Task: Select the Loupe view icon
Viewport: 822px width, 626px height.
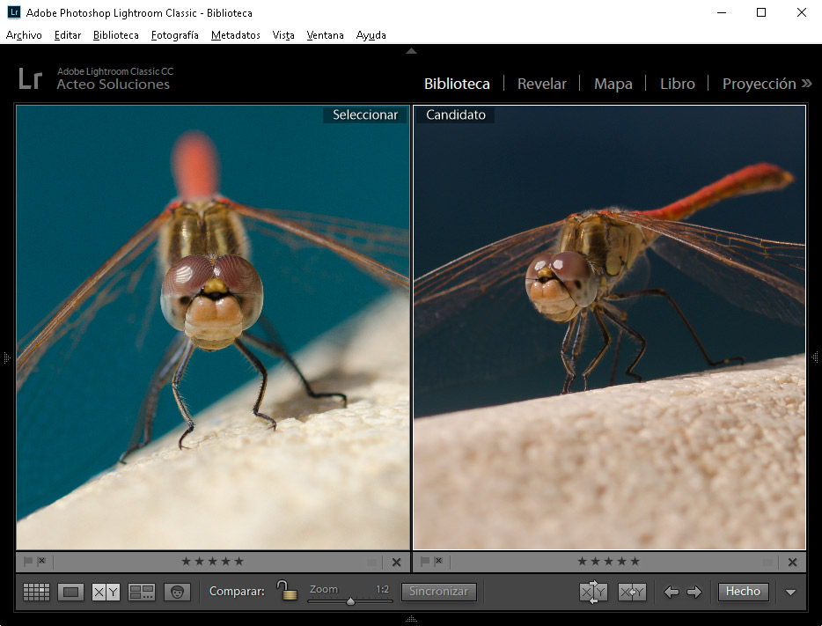Action: (70, 592)
